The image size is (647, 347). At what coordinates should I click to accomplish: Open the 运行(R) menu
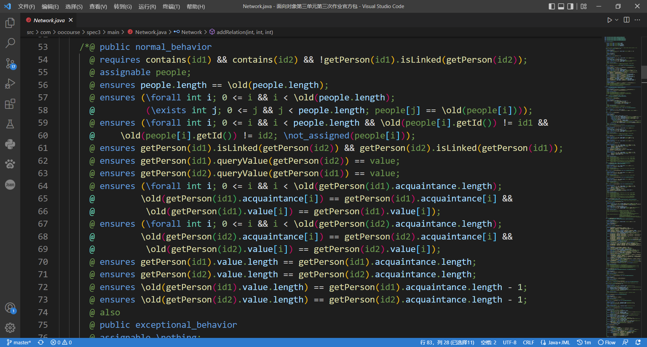click(x=147, y=6)
